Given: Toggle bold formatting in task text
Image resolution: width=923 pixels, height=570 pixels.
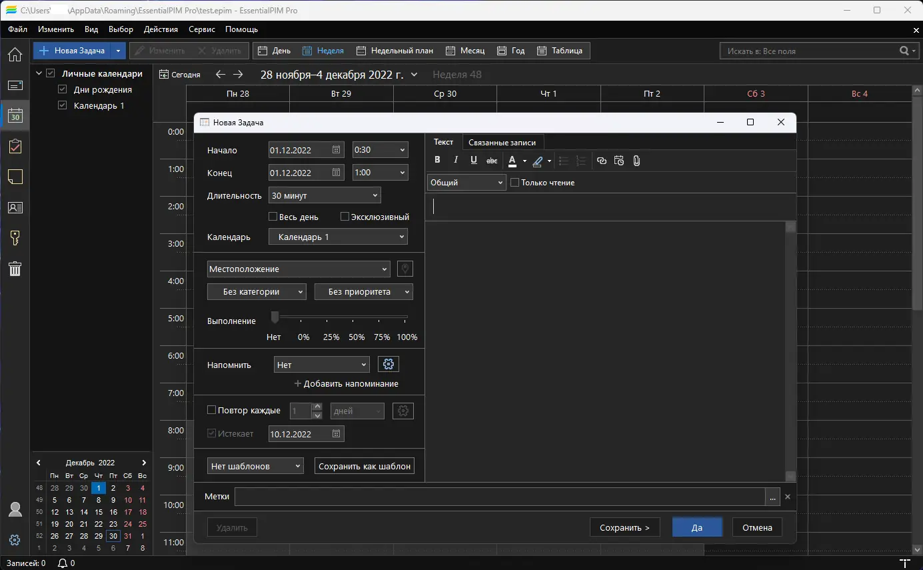Looking at the screenshot, I should tap(438, 160).
